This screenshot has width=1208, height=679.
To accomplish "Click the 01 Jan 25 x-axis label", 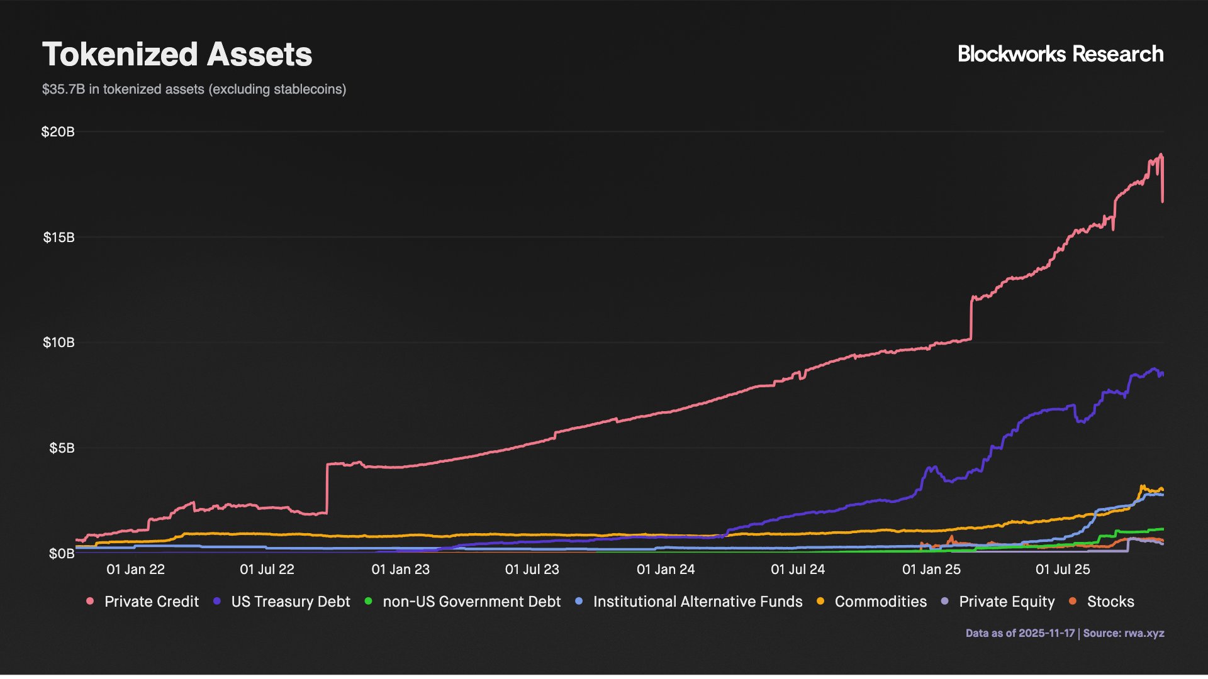I will coord(931,570).
